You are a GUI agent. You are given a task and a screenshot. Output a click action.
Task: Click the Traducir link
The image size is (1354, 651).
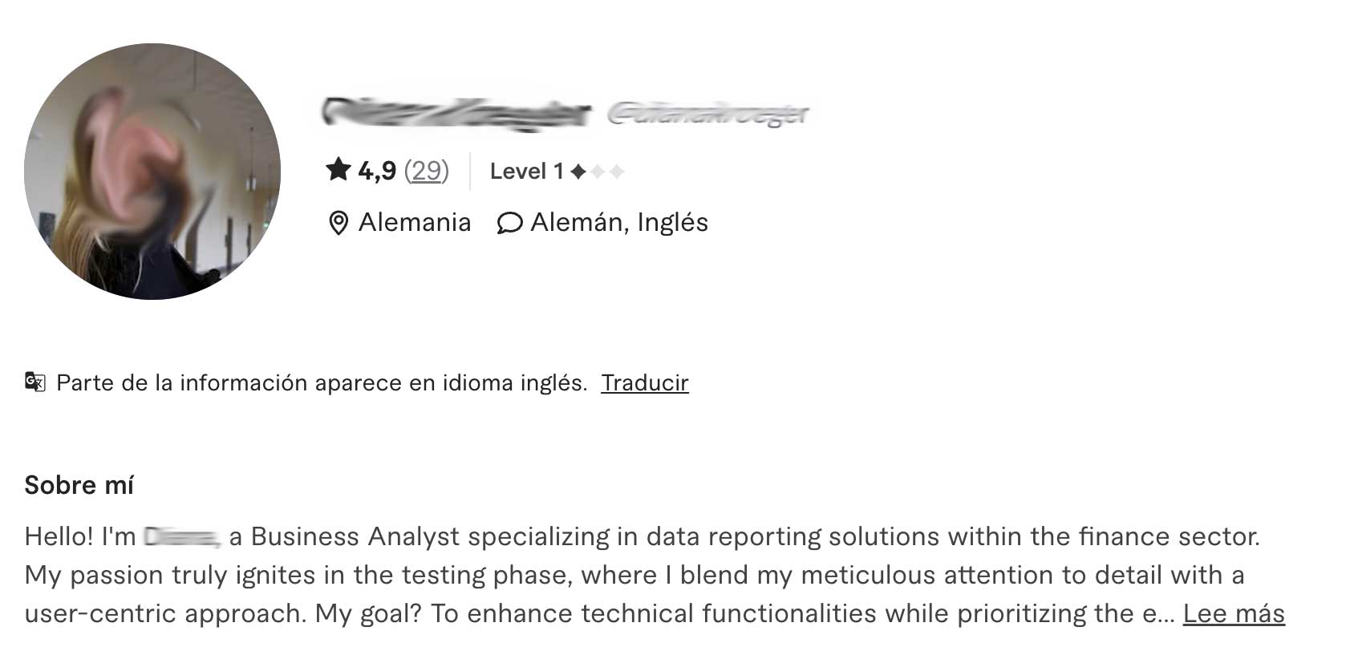click(645, 382)
